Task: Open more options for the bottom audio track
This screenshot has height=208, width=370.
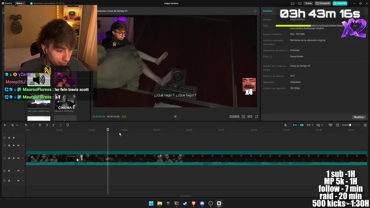Action: 23,181
